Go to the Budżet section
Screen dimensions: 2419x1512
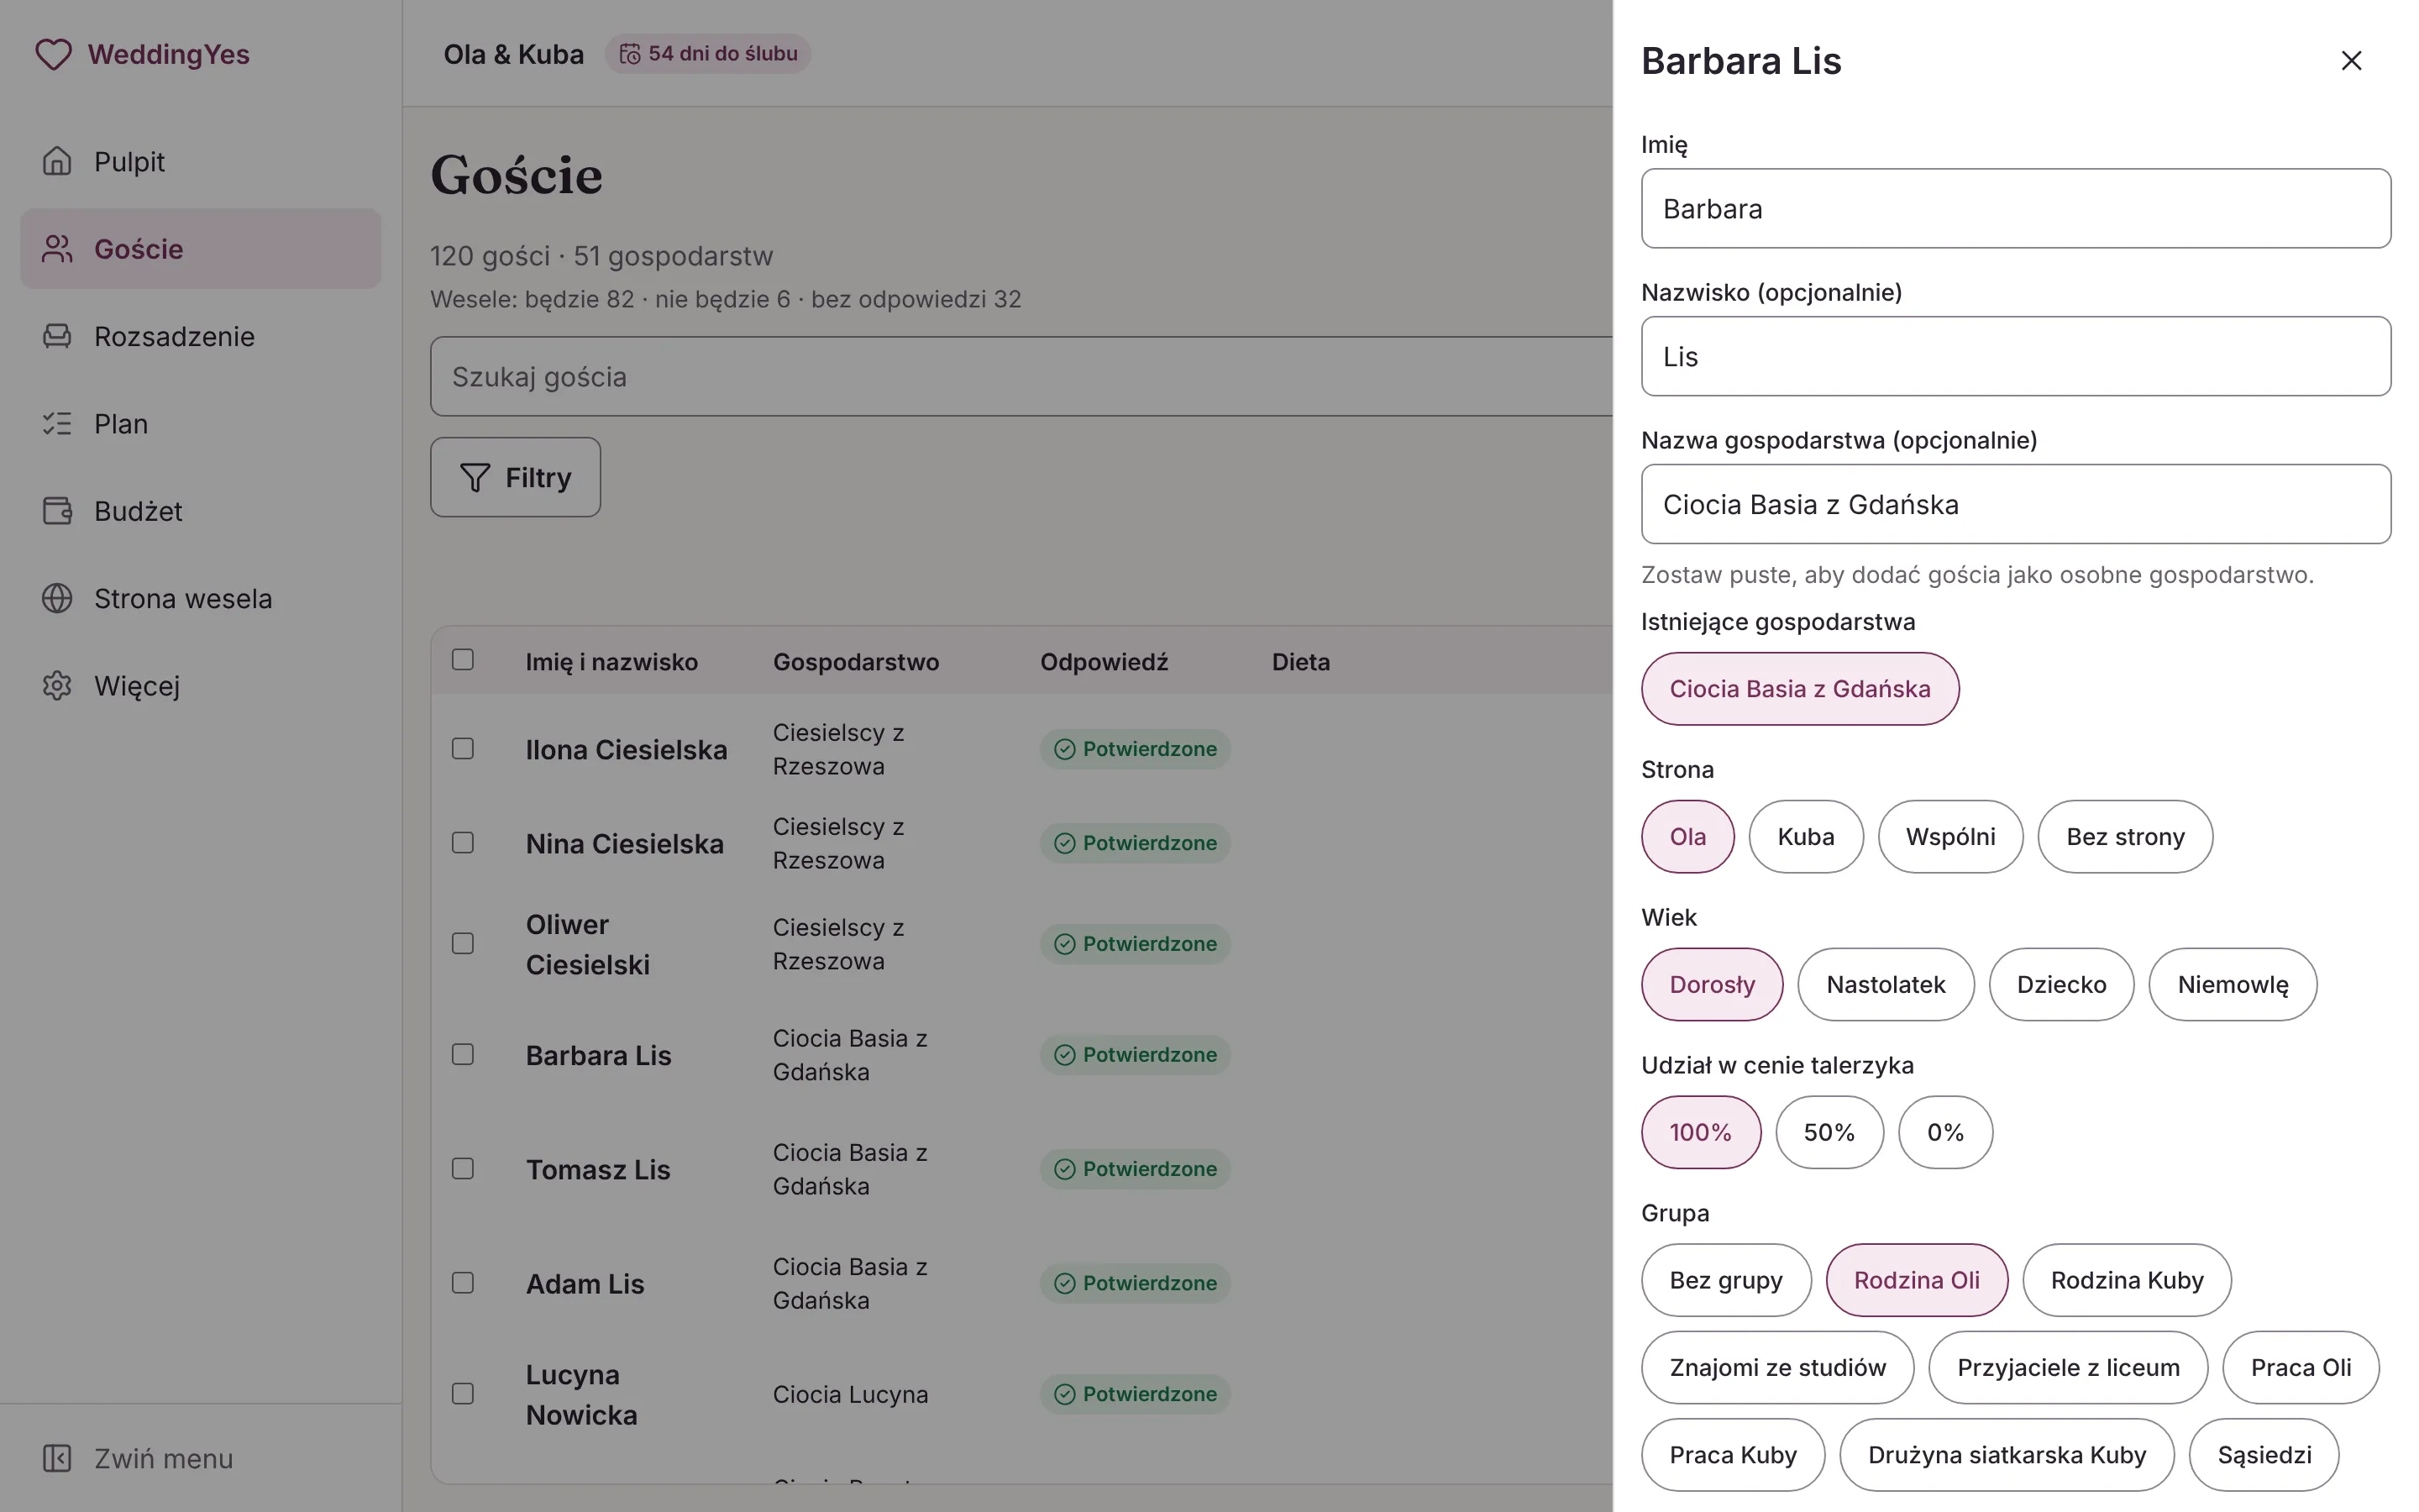click(x=201, y=511)
